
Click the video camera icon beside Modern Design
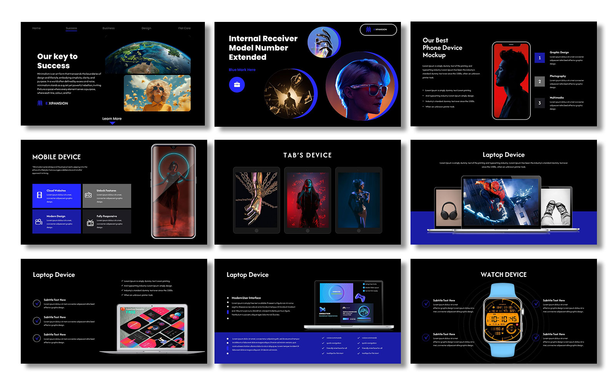pyautogui.click(x=39, y=222)
